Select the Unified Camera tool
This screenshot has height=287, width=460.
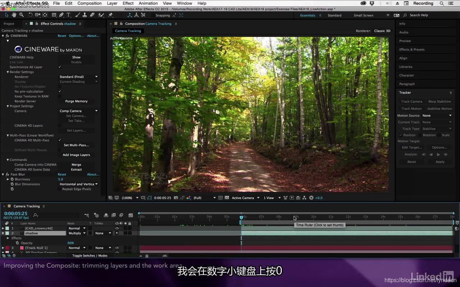point(38,15)
